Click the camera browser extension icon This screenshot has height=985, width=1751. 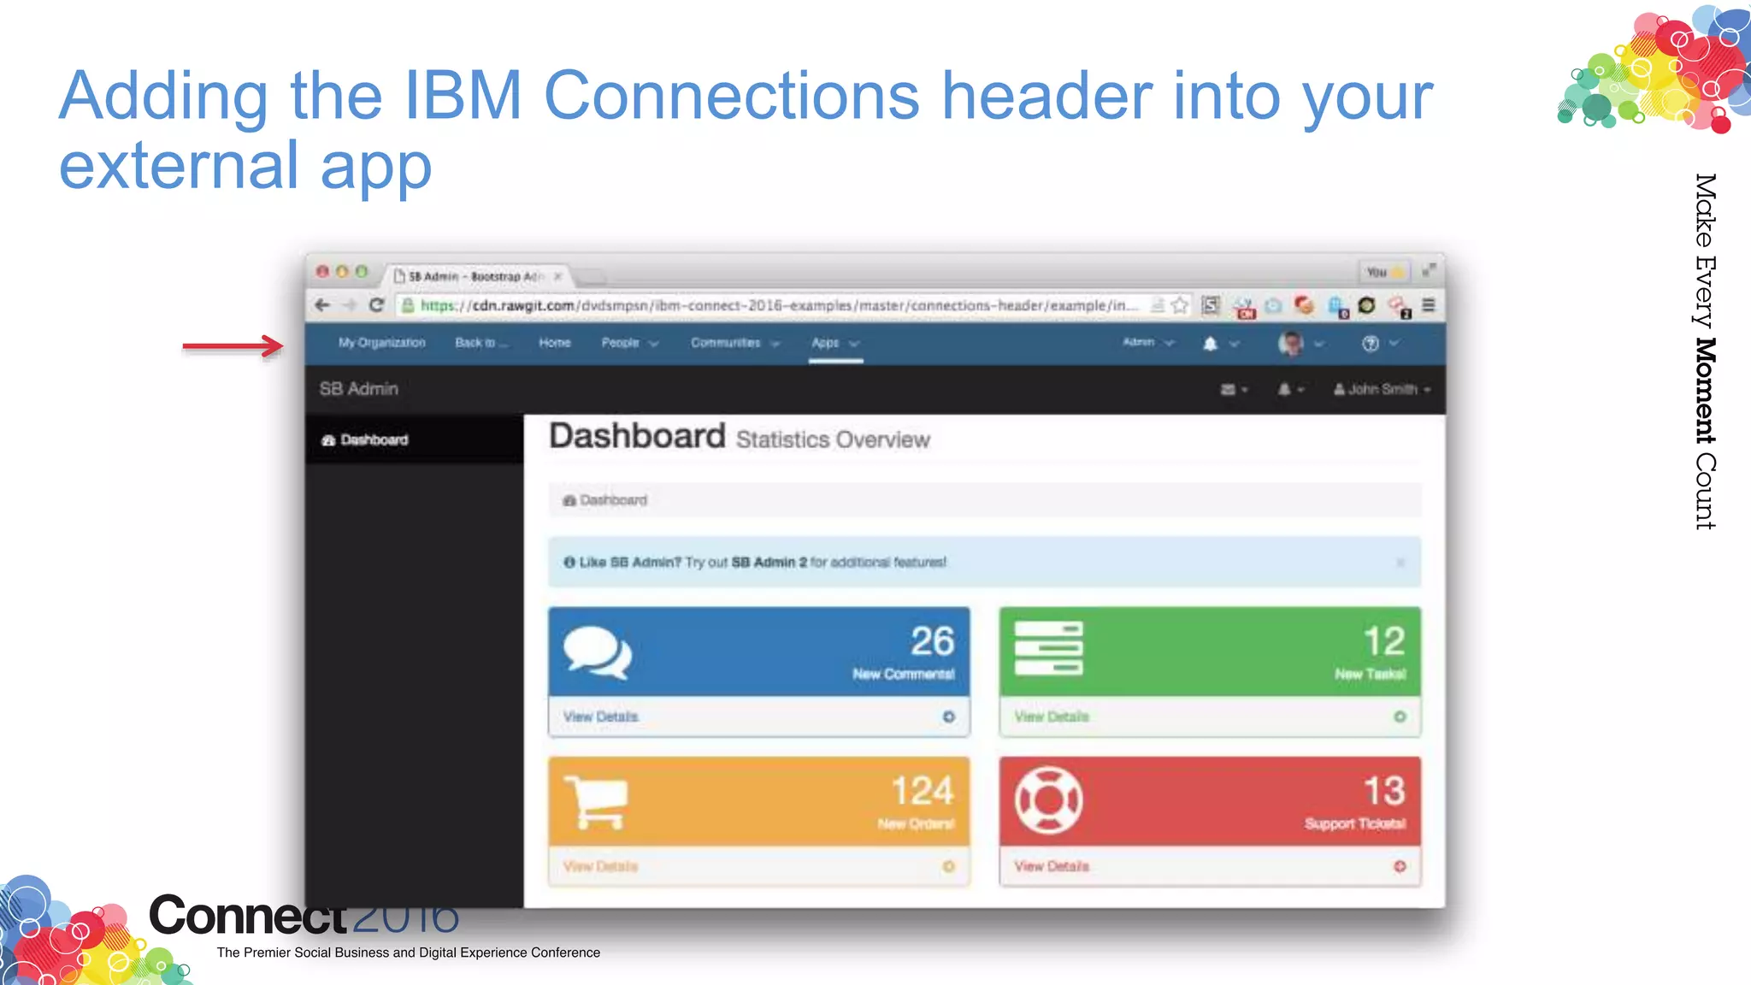pos(1274,305)
